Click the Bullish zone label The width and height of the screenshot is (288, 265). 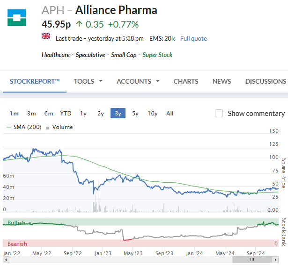click(x=16, y=223)
